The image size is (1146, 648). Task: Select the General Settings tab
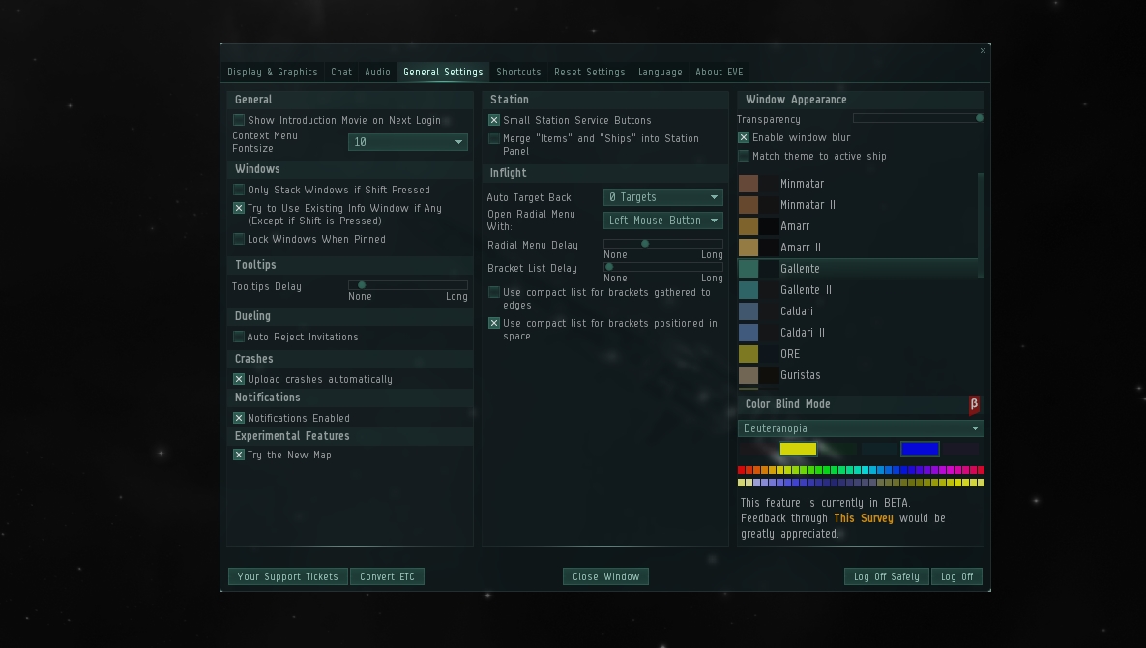point(443,72)
